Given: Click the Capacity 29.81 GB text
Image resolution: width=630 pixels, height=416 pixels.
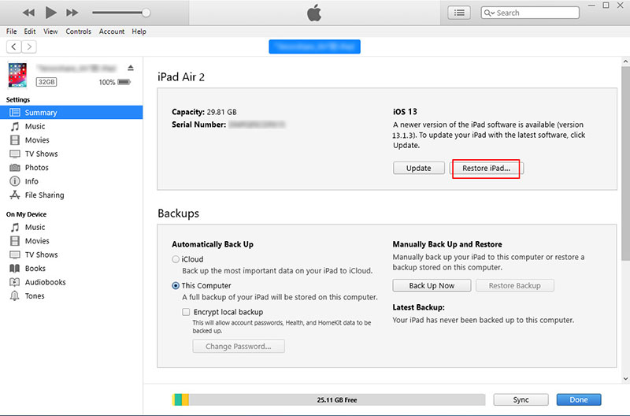Looking at the screenshot, I should [x=204, y=112].
